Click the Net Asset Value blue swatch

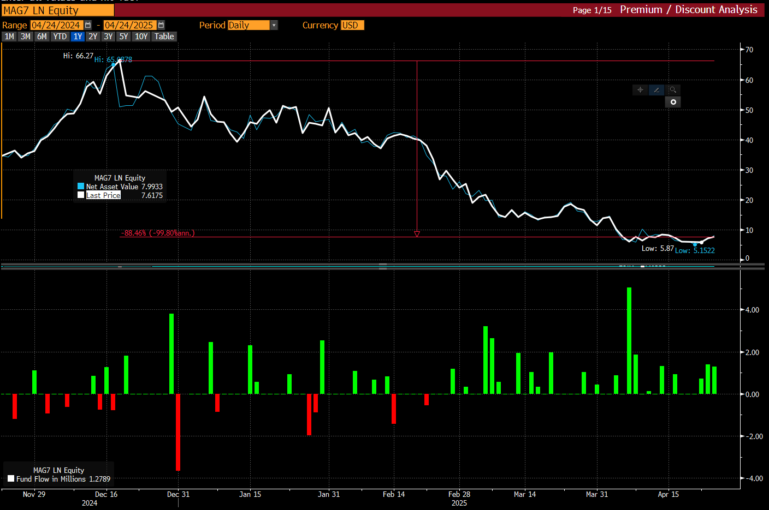pos(81,187)
